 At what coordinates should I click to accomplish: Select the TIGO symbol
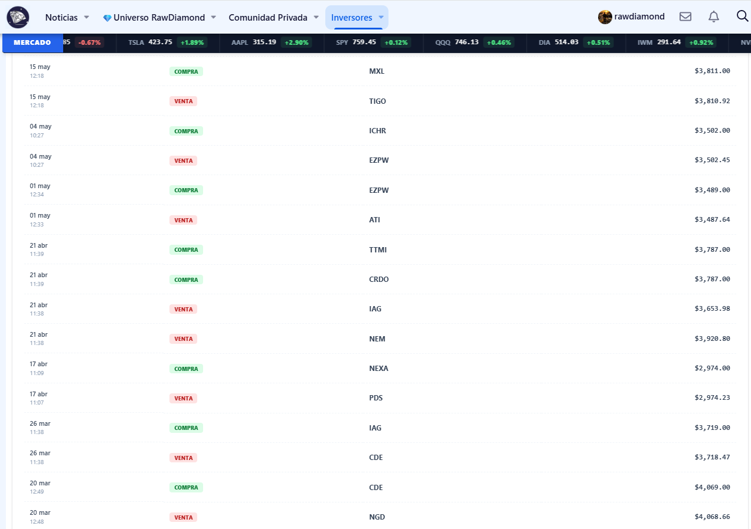pyautogui.click(x=377, y=101)
